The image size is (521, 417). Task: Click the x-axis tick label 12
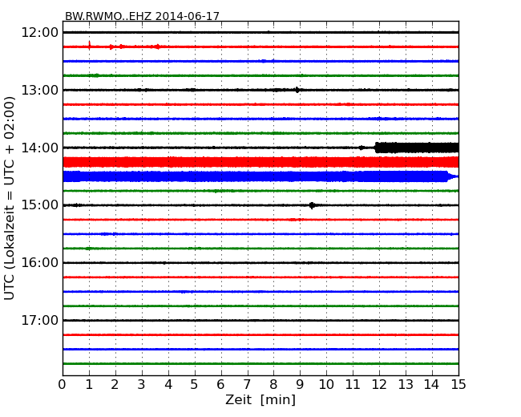coord(379,385)
